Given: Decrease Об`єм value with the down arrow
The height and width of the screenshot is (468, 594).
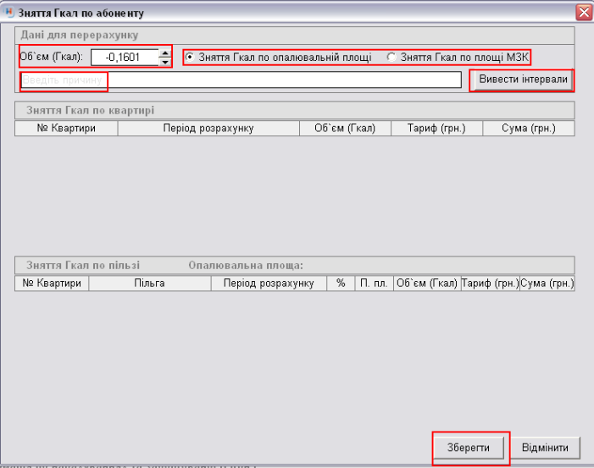Looking at the screenshot, I should click(164, 62).
